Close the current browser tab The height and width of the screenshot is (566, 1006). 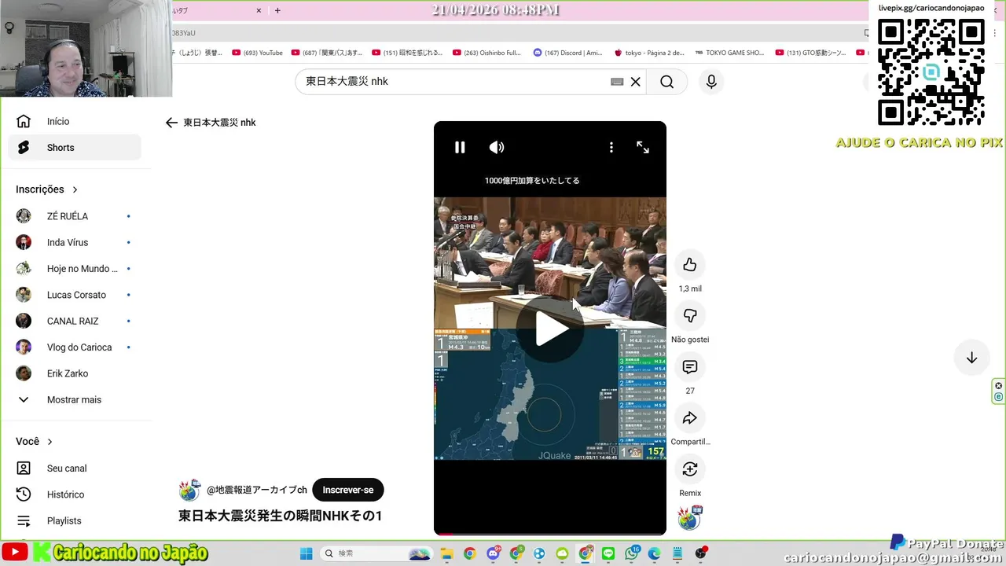pos(259,10)
